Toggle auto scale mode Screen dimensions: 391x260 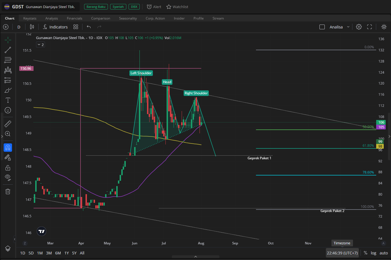[384, 253]
